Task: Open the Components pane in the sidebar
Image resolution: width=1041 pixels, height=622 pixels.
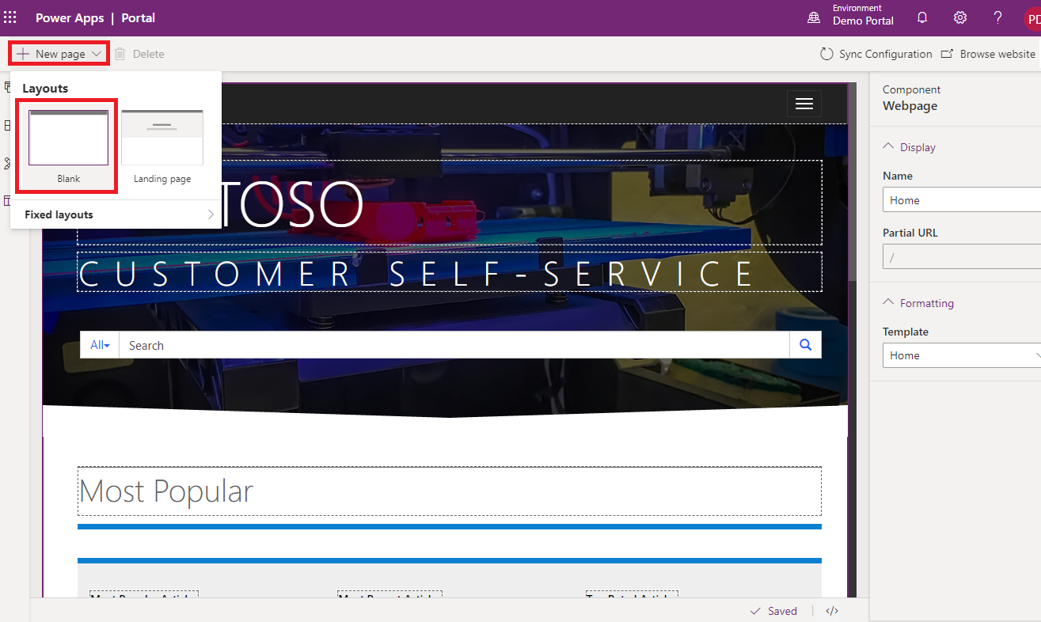Action: pos(7,126)
